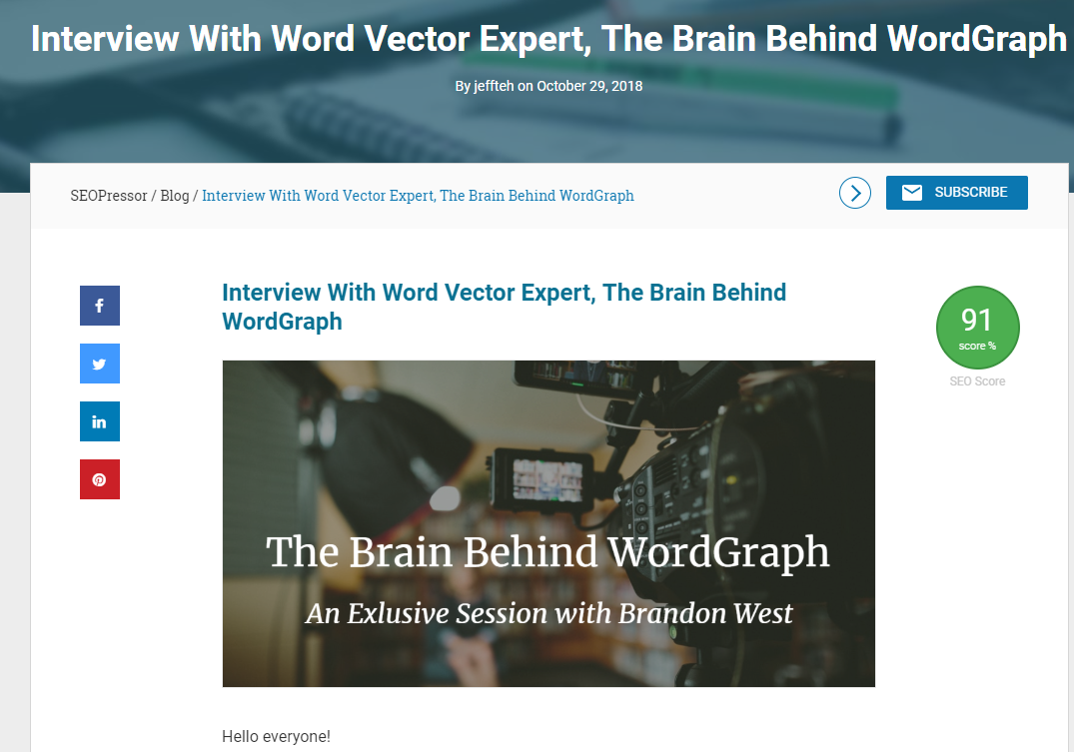The image size is (1074, 752).
Task: Click the blue article heading above image
Action: tap(505, 307)
